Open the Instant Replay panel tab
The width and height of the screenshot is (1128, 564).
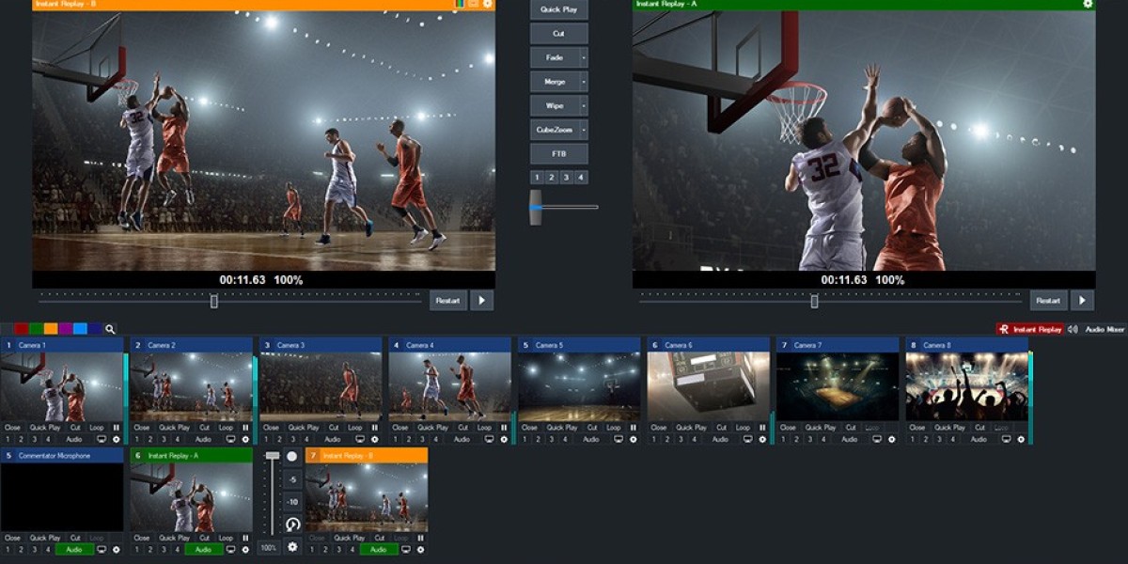[x=1030, y=329]
